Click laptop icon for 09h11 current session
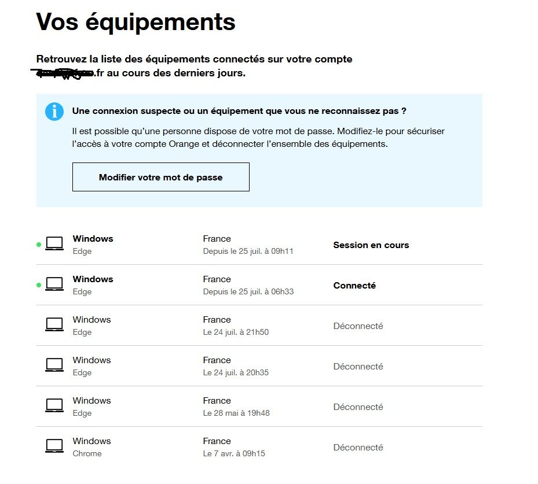Image resolution: width=538 pixels, height=484 pixels. tap(54, 244)
